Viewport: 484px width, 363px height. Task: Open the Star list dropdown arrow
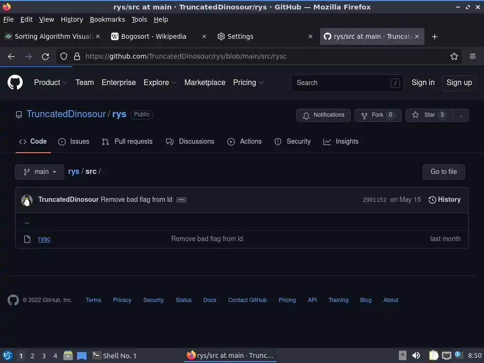pos(460,115)
